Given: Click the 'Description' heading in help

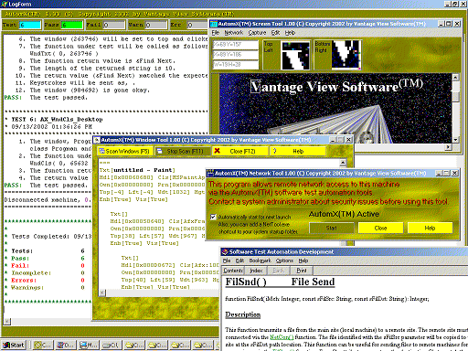Looking at the screenshot, I should tap(242, 314).
